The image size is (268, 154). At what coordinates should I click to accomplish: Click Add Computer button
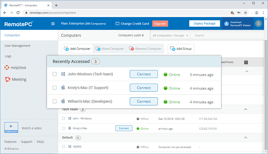77,49
